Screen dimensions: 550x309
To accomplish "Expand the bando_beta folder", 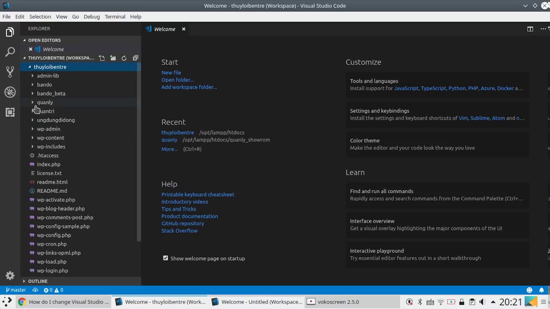I will pyautogui.click(x=32, y=93).
